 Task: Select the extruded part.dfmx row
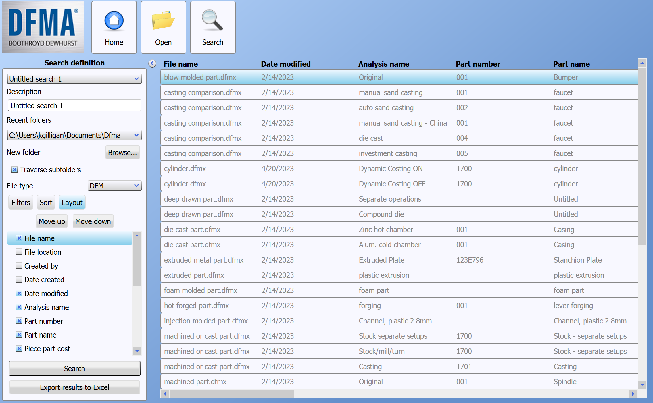[399, 275]
